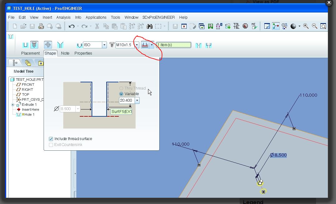Click the binoculars search tool

(x=149, y=27)
